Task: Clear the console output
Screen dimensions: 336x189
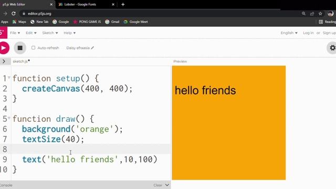Action: click(x=157, y=185)
